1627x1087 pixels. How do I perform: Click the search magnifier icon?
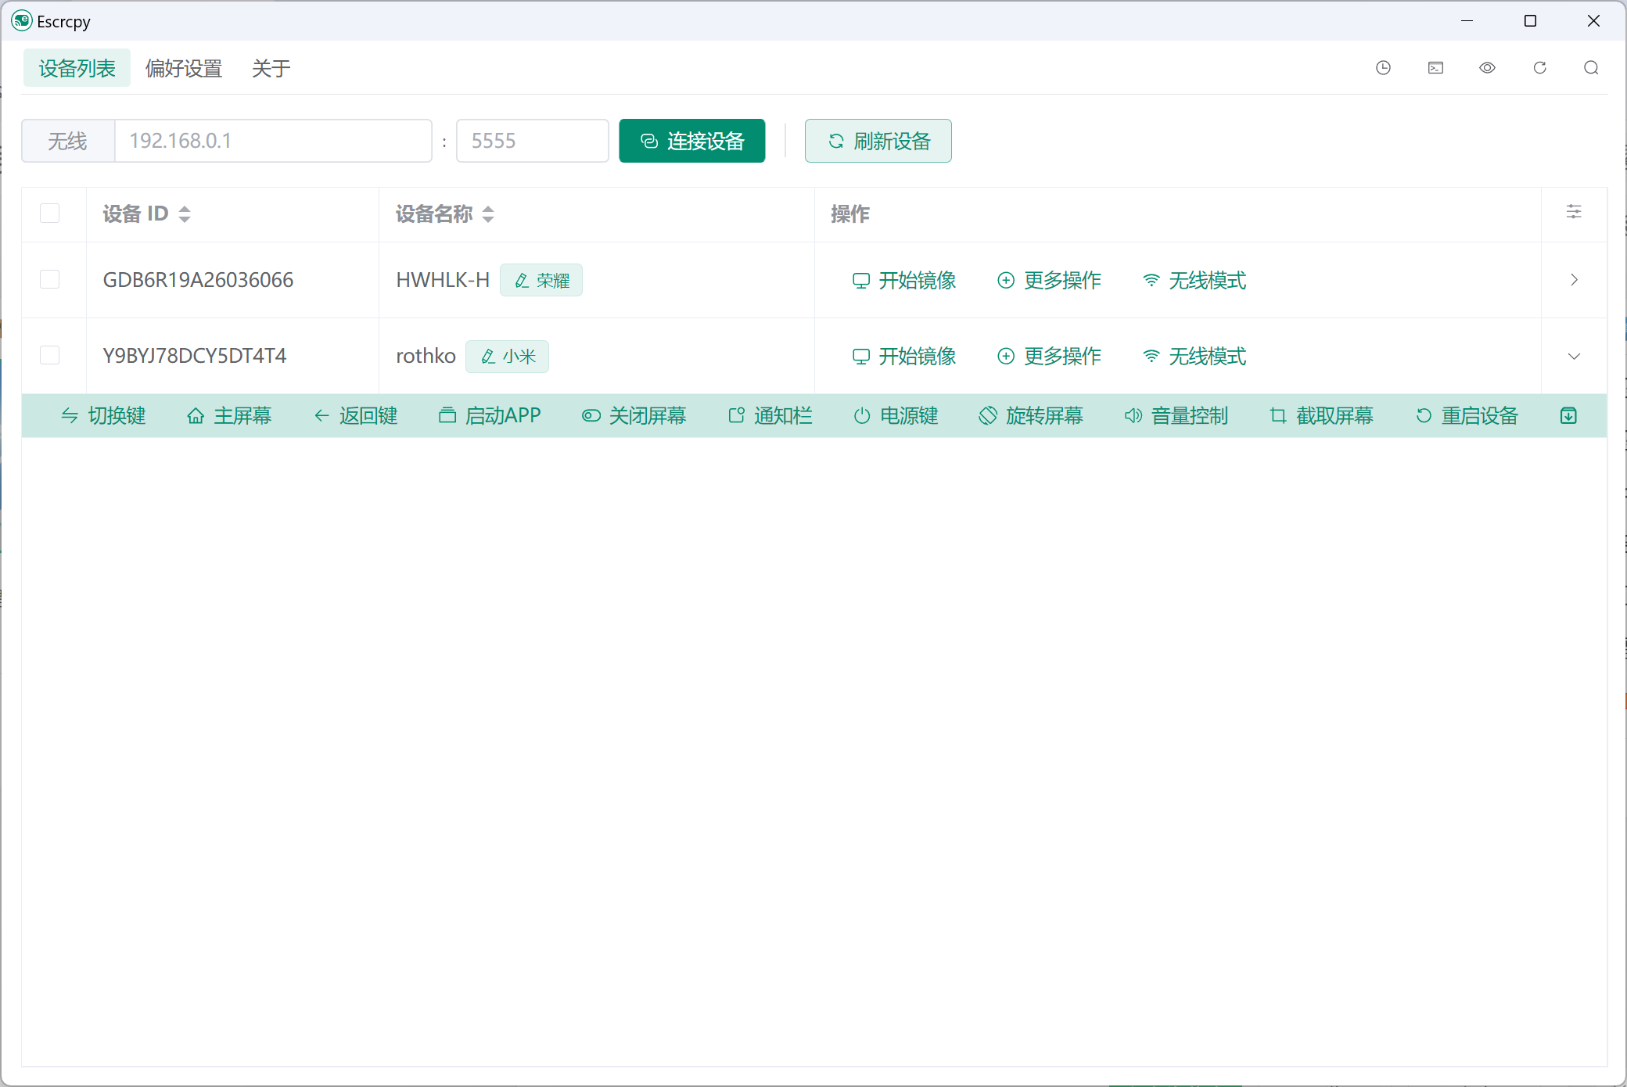(x=1591, y=68)
